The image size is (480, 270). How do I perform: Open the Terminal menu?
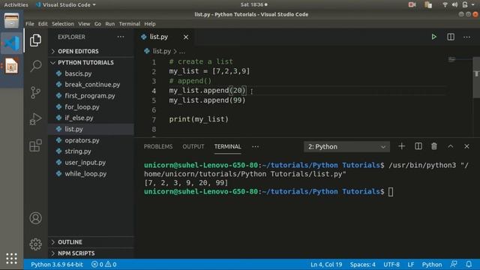pos(130,23)
